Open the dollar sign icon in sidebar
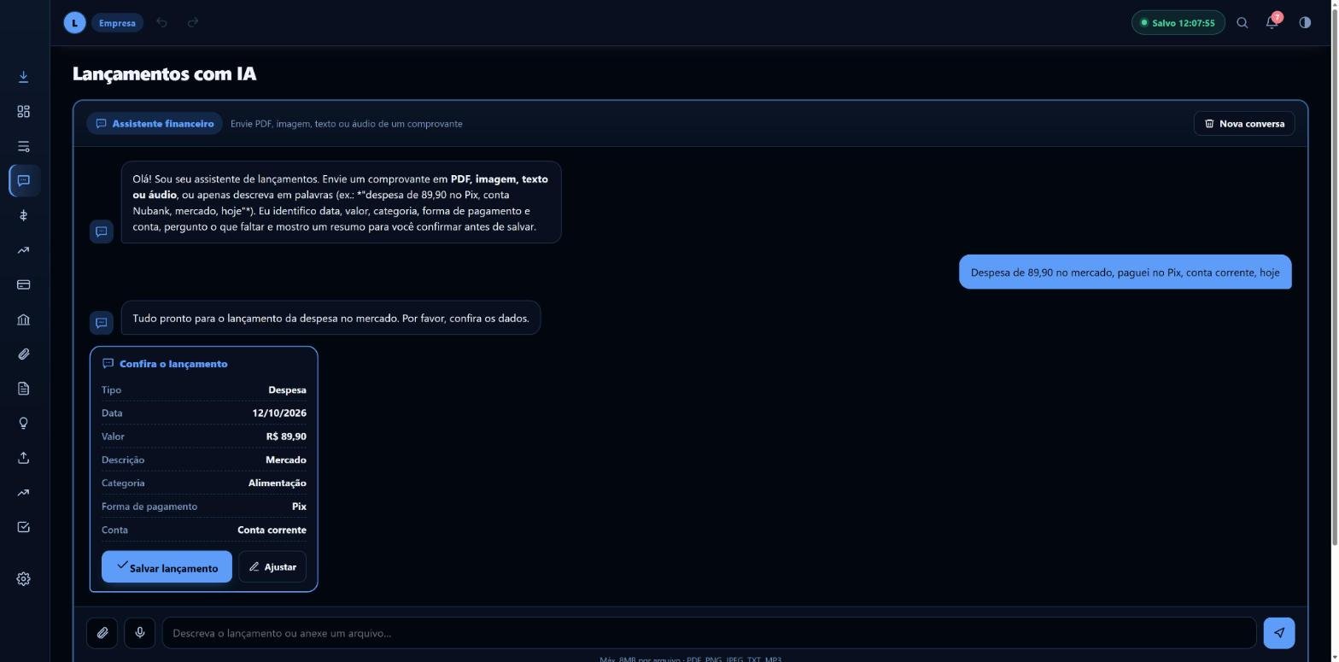This screenshot has height=662, width=1339. point(23,215)
